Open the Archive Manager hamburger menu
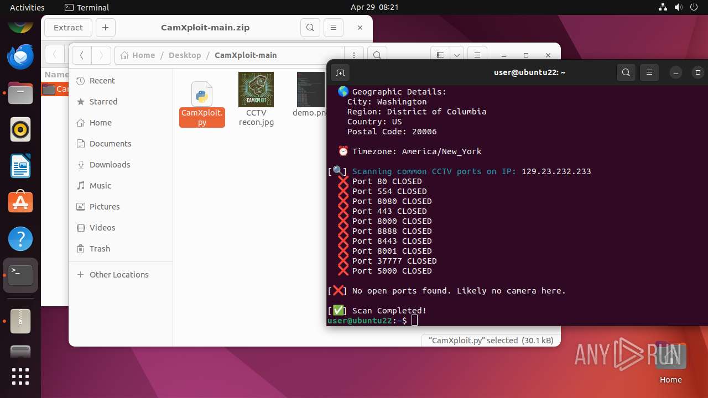Viewport: 708px width, 398px height. (333, 28)
